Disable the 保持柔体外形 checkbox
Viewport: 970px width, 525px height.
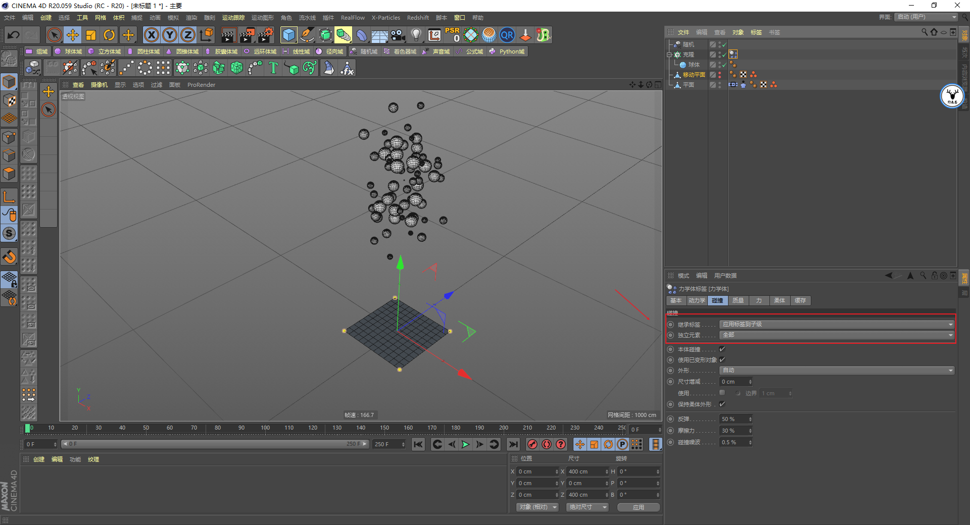722,404
